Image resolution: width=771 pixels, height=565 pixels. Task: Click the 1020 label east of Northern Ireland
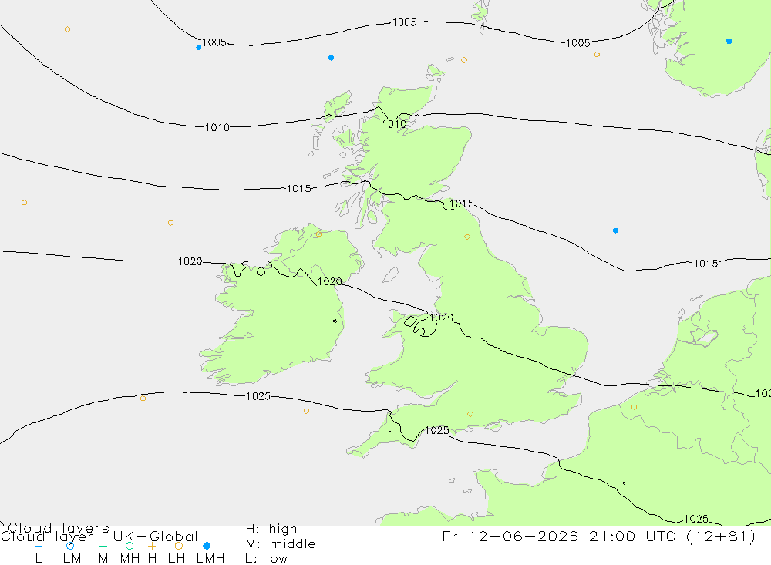click(329, 282)
